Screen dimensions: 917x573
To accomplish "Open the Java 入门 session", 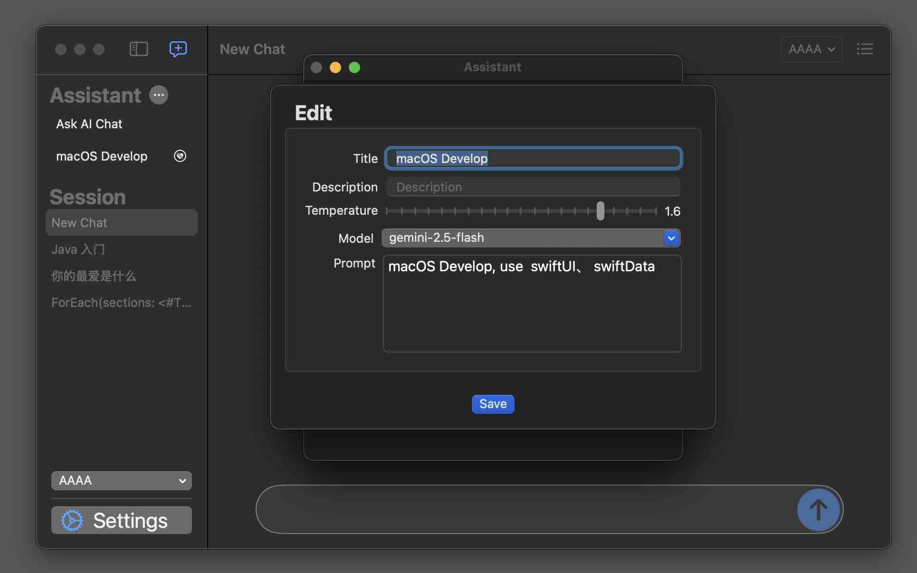I will pyautogui.click(x=78, y=249).
